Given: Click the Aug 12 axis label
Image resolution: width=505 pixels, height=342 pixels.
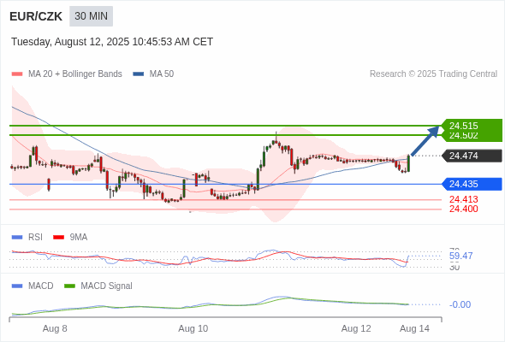Looking at the screenshot, I should (x=356, y=328).
